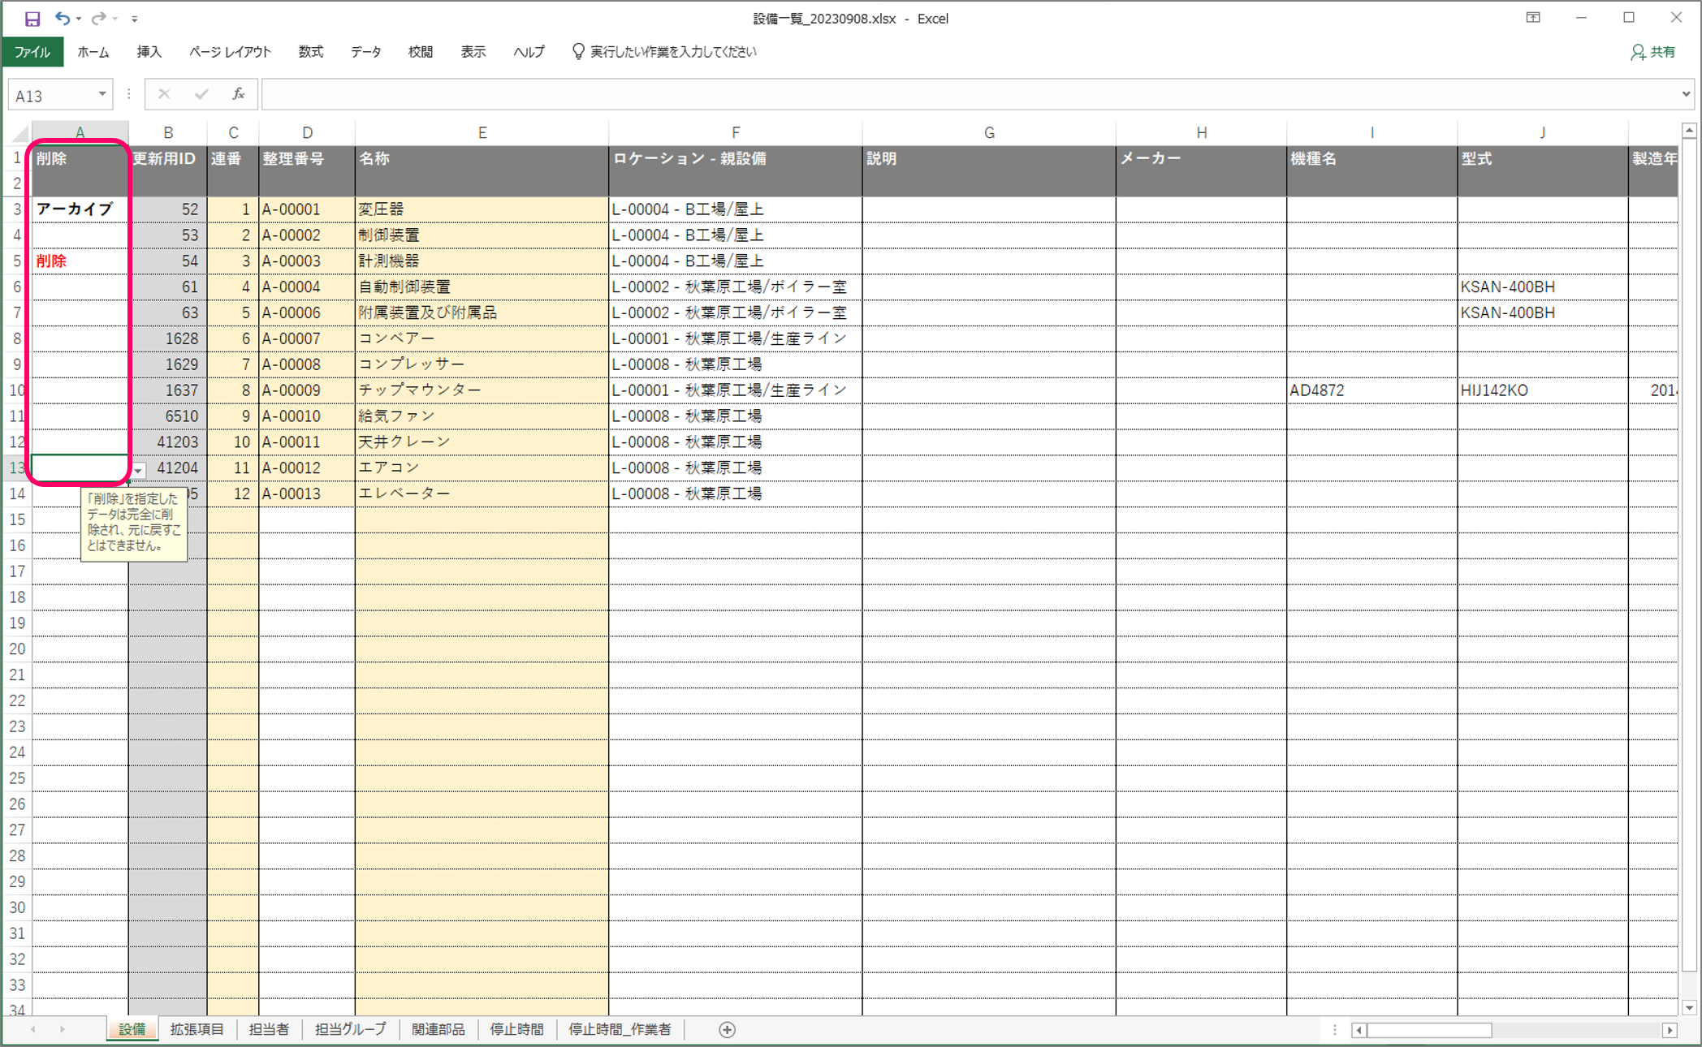Screen dimensions: 1702x1047
Task: Switch to the 停止時間 sheet tab
Action: pyautogui.click(x=516, y=1029)
